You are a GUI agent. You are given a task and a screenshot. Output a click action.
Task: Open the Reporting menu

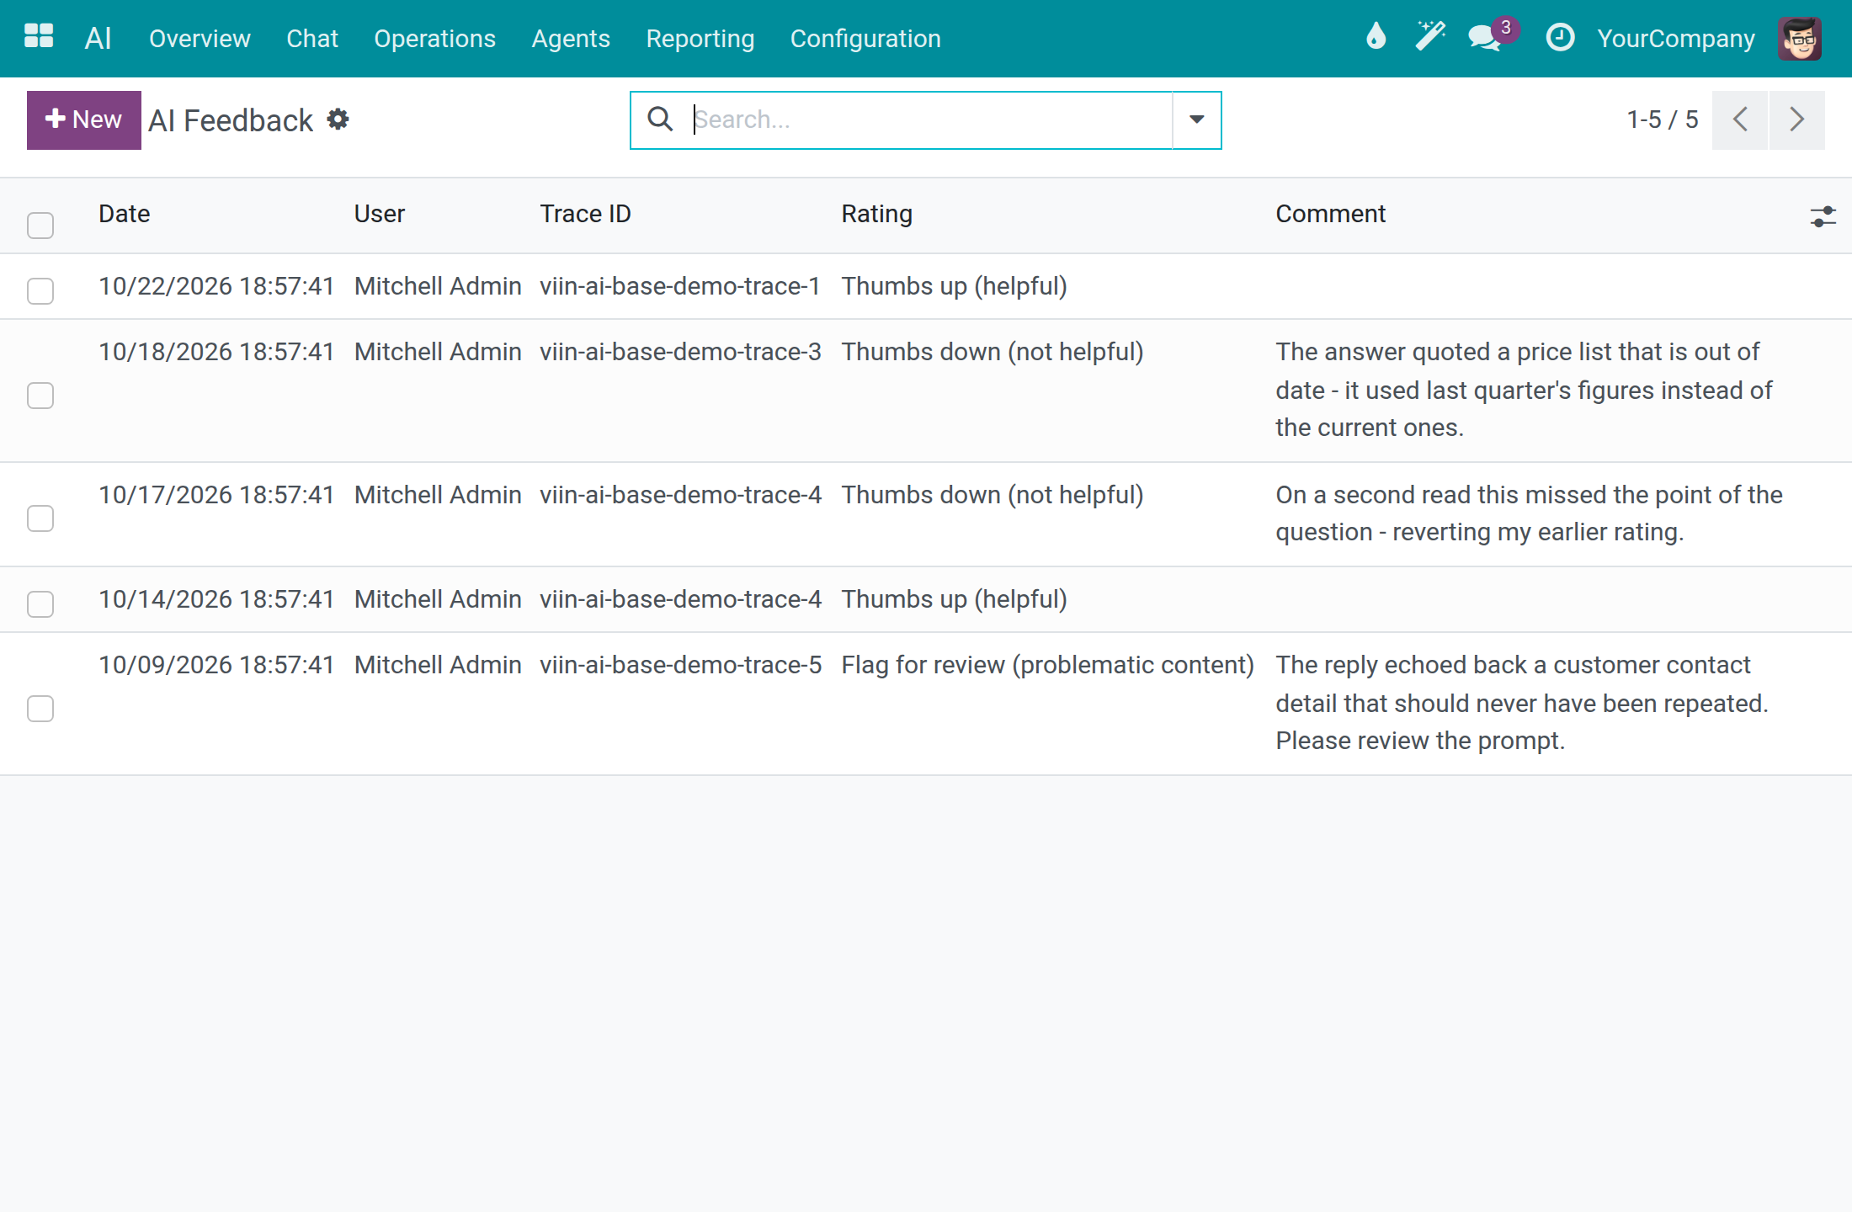click(x=700, y=38)
